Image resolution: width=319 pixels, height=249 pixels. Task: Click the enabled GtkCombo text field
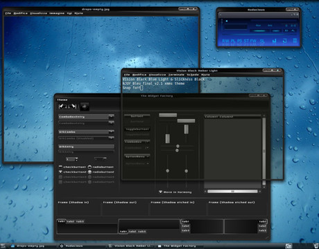[83, 132]
